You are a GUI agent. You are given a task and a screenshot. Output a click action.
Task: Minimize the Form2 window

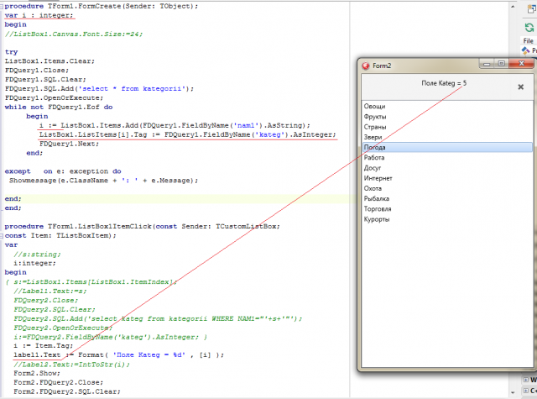click(x=487, y=64)
